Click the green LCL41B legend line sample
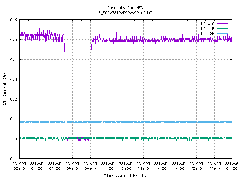The image size is (239, 179). click(x=222, y=29)
